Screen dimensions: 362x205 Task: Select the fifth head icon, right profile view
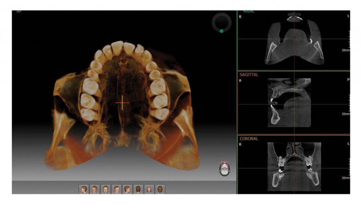pyautogui.click(x=127, y=189)
